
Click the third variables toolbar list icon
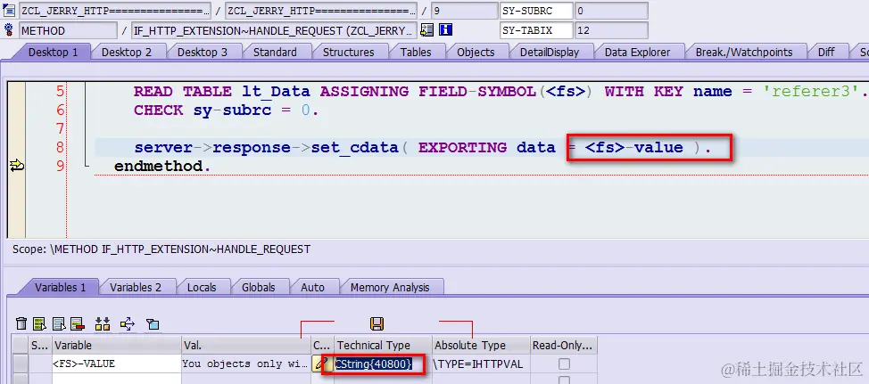59,323
